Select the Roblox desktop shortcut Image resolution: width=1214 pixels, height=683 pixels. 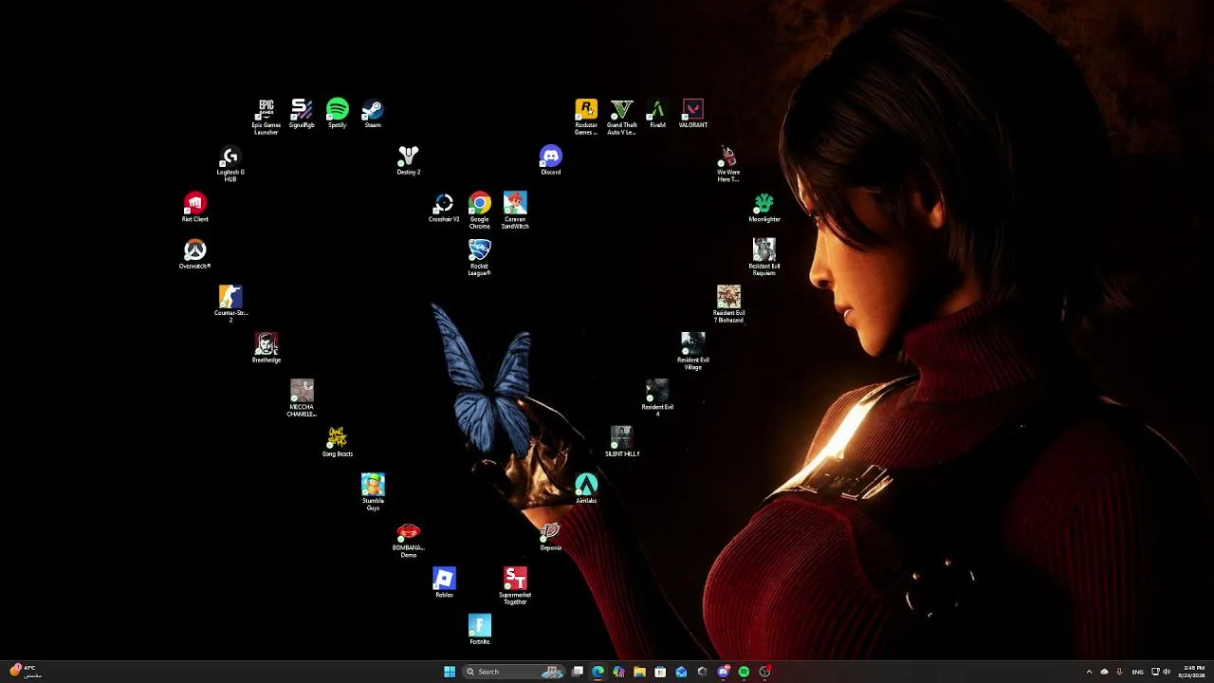(444, 582)
